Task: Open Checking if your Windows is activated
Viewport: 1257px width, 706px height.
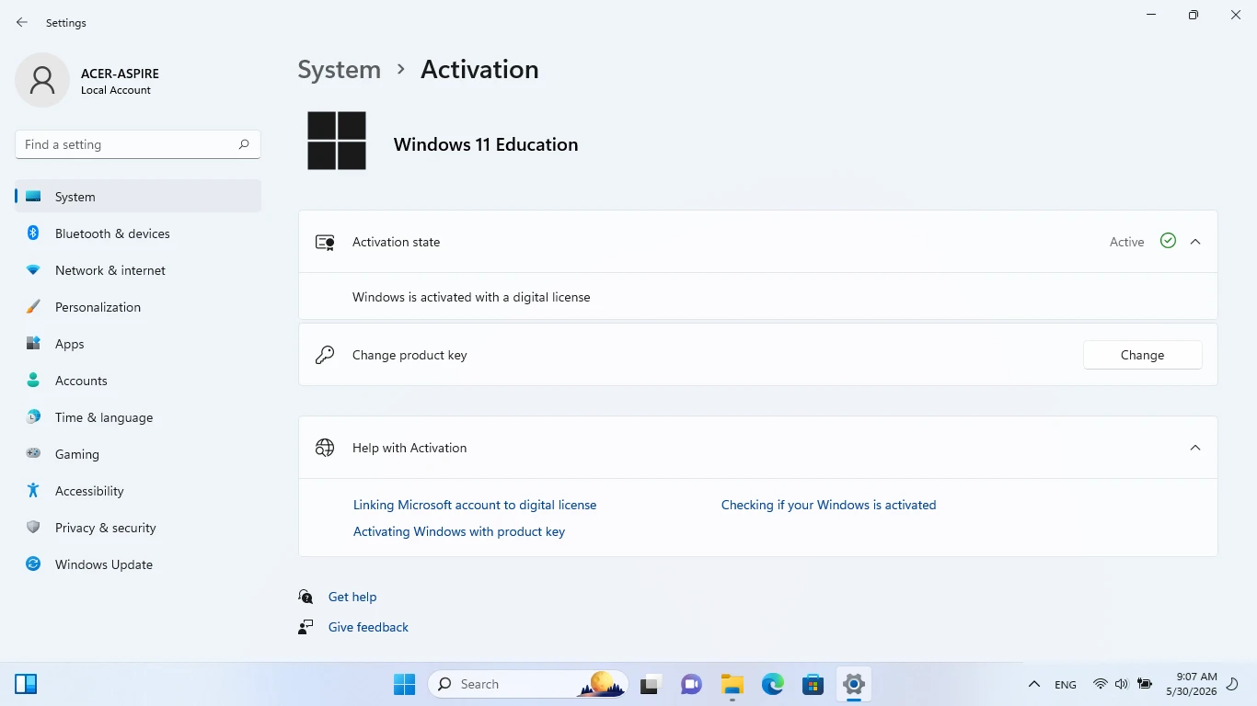Action: [828, 505]
